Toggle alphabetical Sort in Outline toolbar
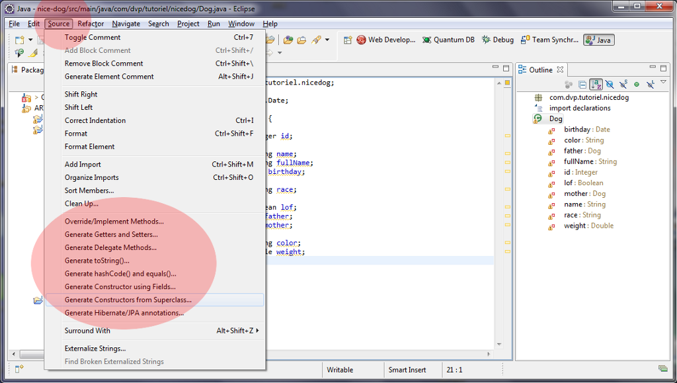 pos(596,85)
